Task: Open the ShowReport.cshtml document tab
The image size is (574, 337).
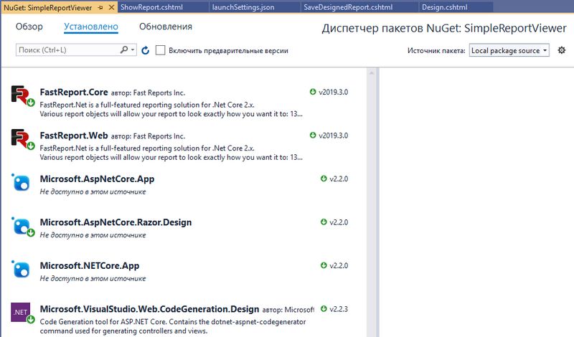Action: [151, 6]
